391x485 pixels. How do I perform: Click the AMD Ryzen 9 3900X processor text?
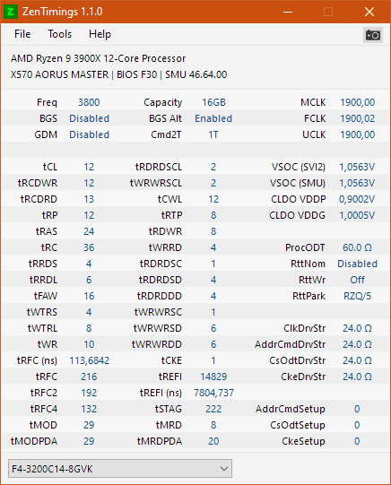tap(98, 58)
